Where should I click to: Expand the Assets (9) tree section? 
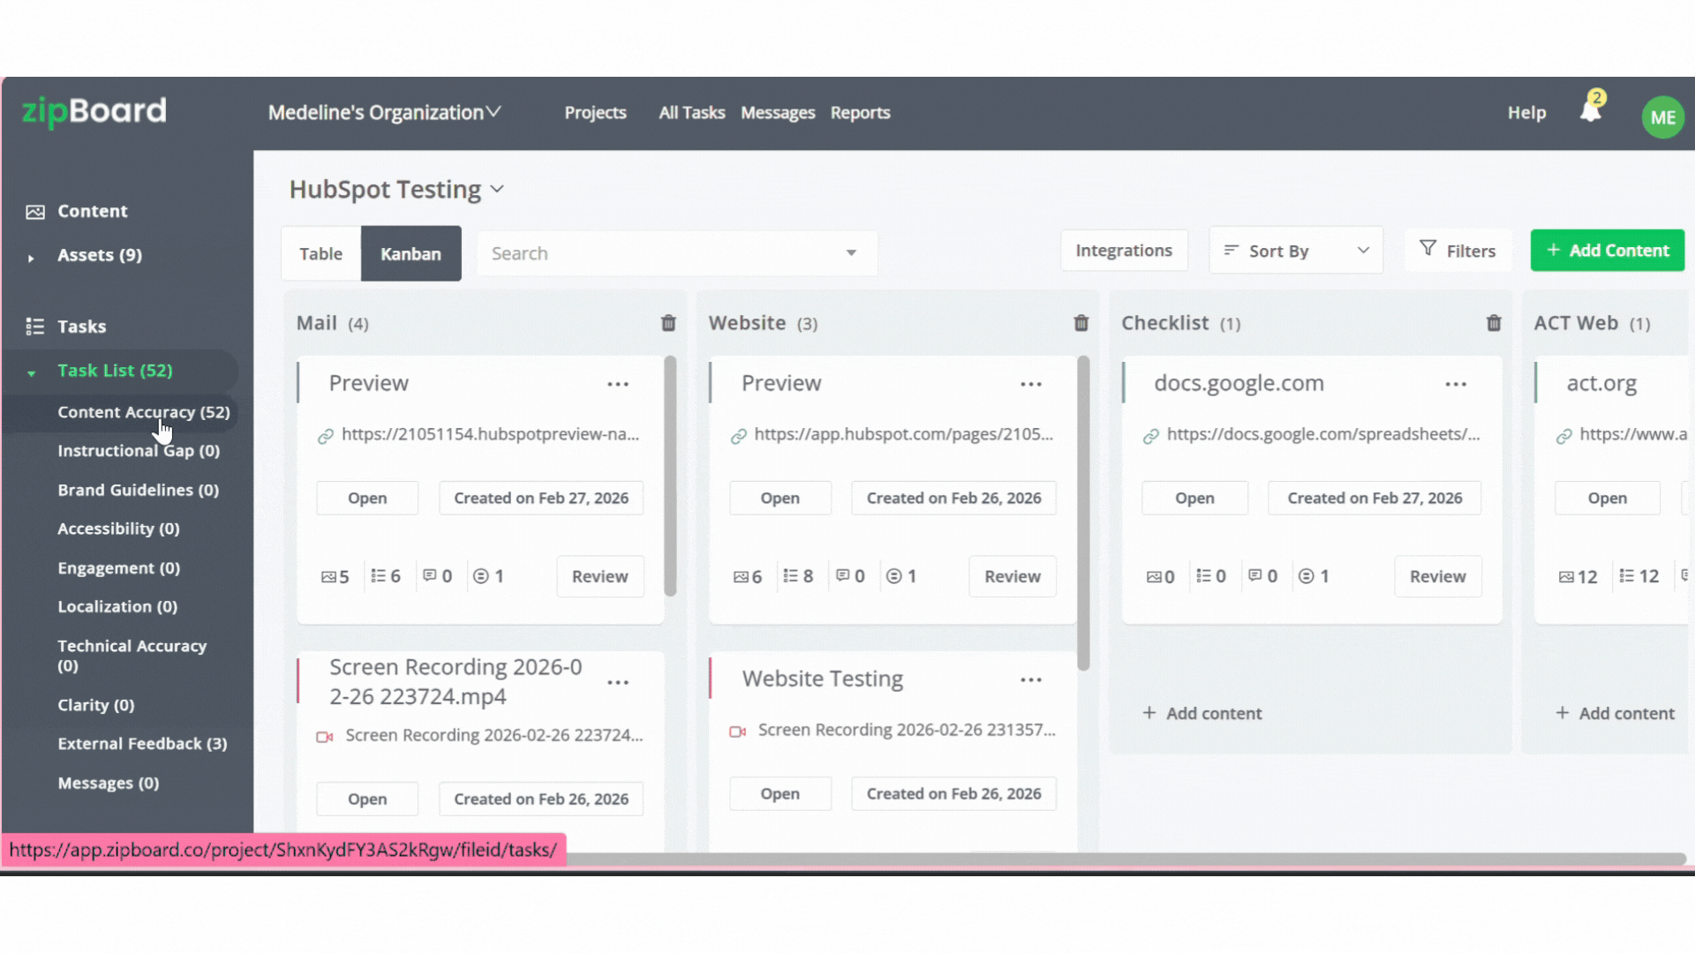(31, 258)
